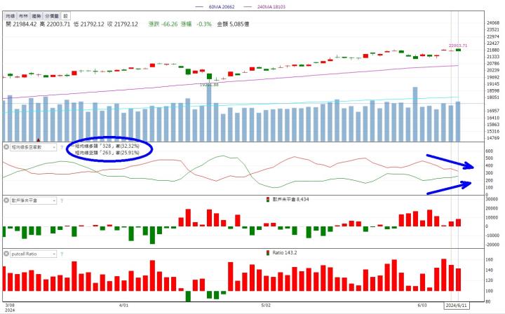The width and height of the screenshot is (505, 314).
Task: Click the 散戶未平倉 8,434 legend swatch
Action: (x=268, y=200)
